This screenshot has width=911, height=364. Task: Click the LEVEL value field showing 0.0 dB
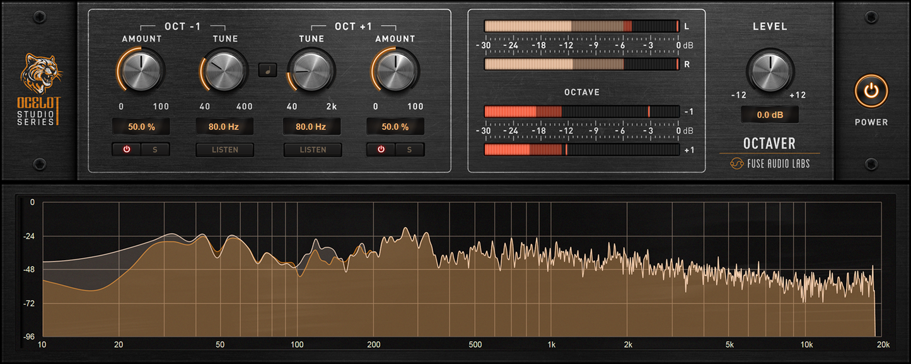coord(770,114)
